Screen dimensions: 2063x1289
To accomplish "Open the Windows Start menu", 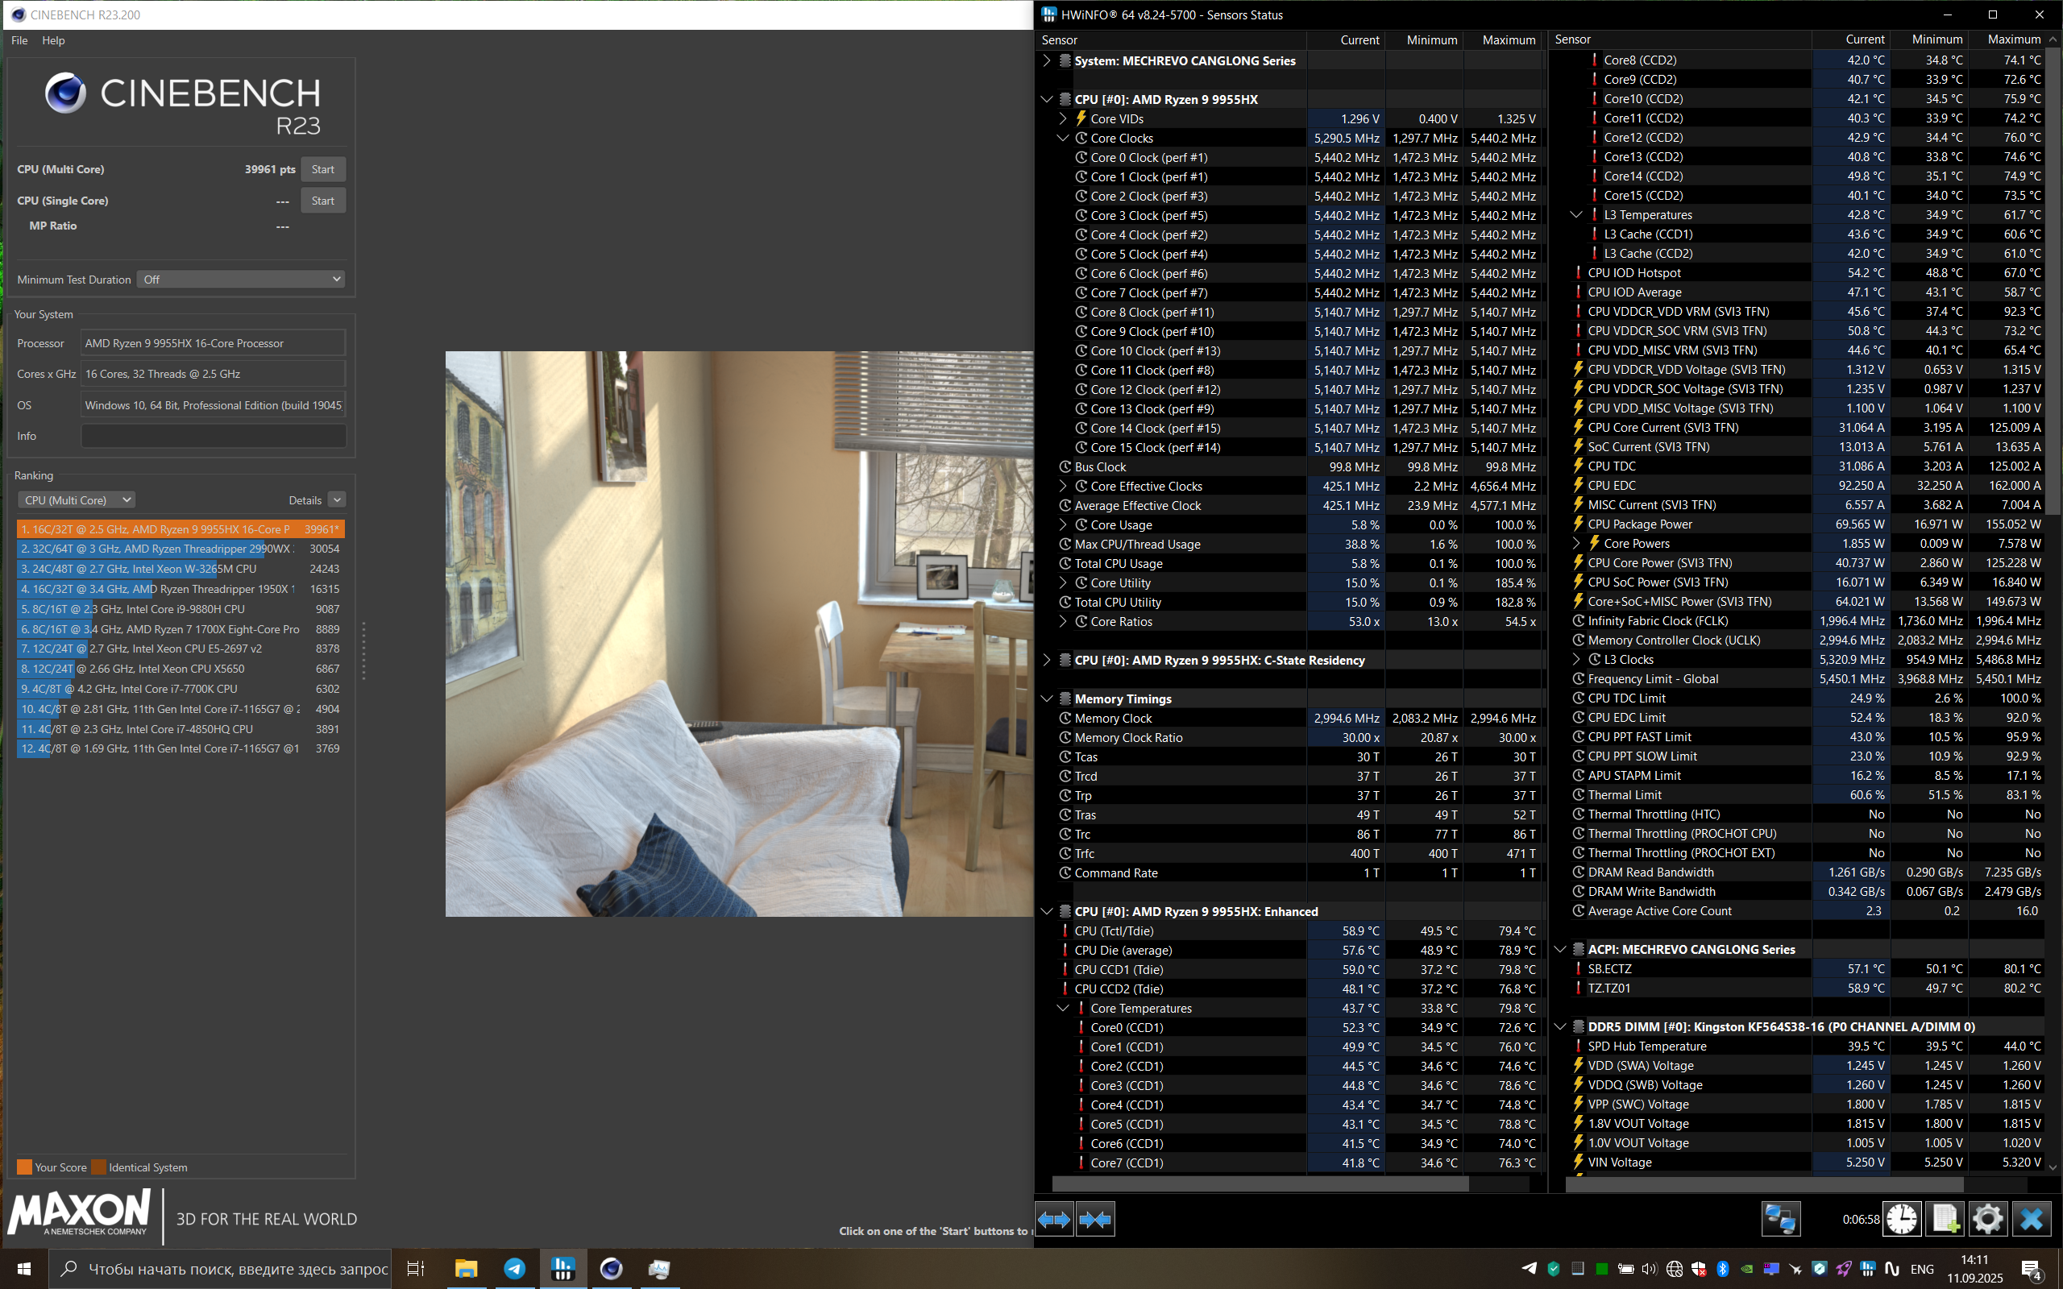I will [x=24, y=1269].
